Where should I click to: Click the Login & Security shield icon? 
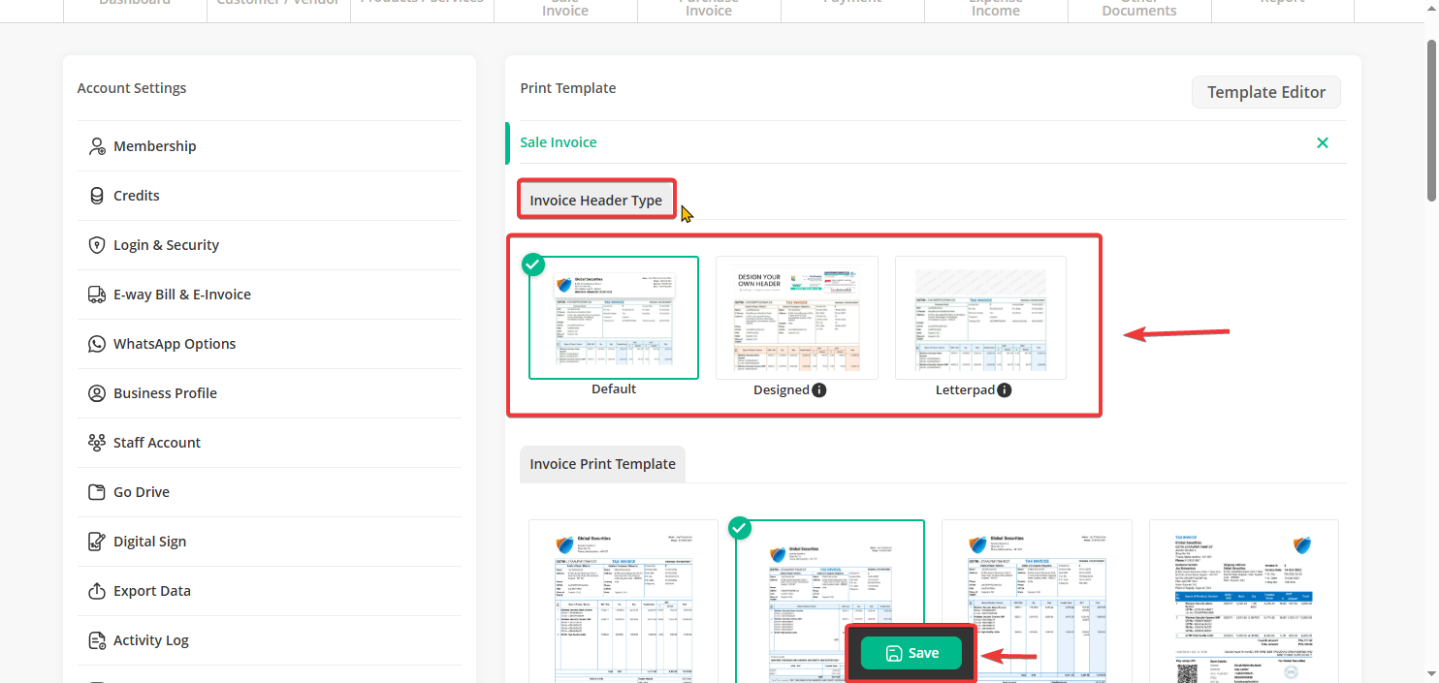point(97,245)
